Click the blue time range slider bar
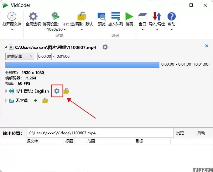This screenshot has height=172, width=213. pos(82,65)
